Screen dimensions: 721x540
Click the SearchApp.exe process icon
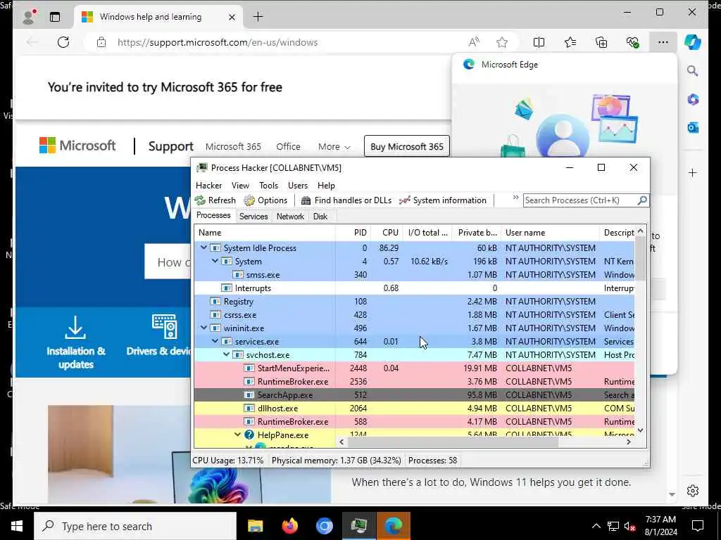[x=249, y=395]
